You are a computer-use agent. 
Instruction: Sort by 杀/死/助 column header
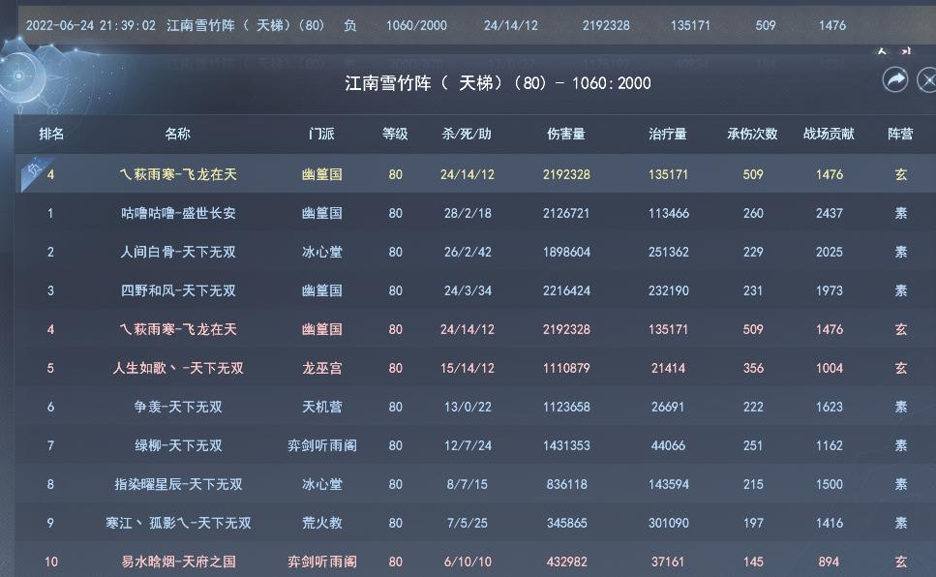tap(467, 134)
